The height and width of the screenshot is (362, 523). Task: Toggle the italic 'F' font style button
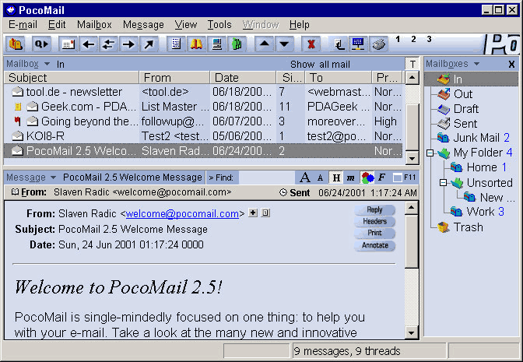pos(381,177)
